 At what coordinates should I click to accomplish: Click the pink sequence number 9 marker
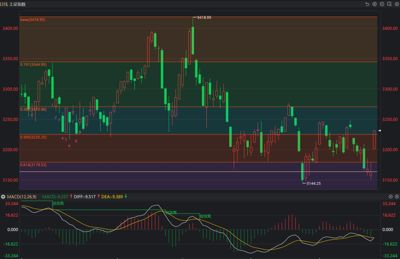pyautogui.click(x=80, y=132)
